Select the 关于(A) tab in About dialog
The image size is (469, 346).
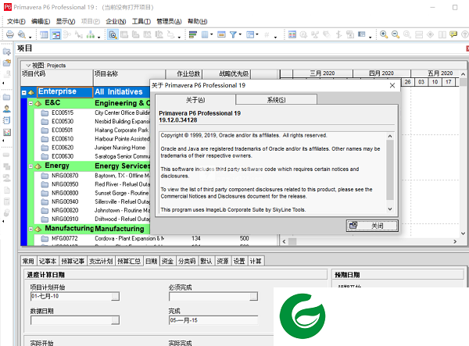click(195, 100)
